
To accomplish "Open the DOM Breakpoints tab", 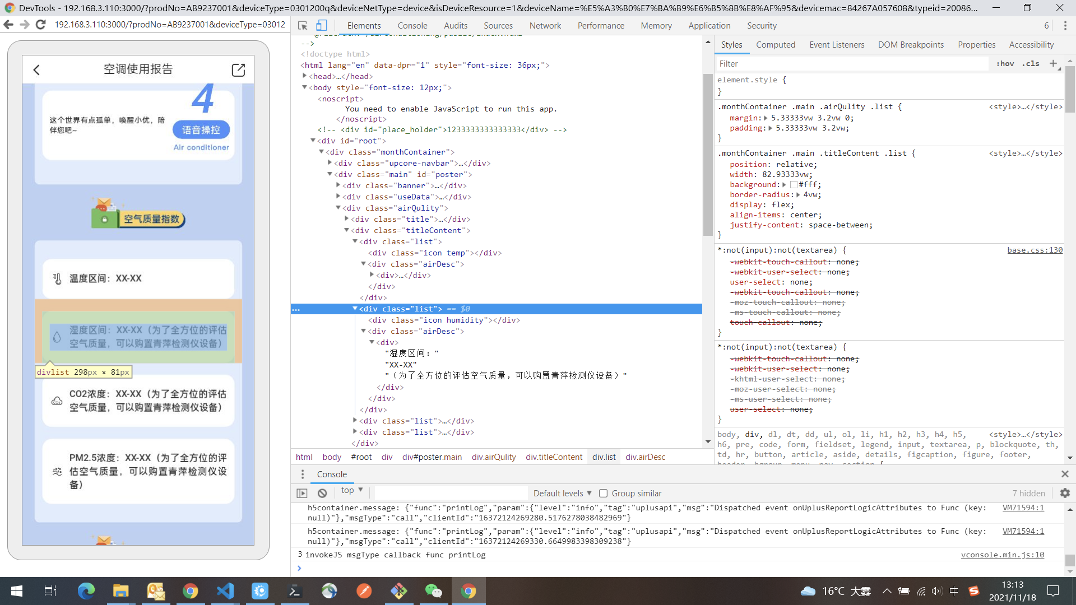I will pos(911,45).
